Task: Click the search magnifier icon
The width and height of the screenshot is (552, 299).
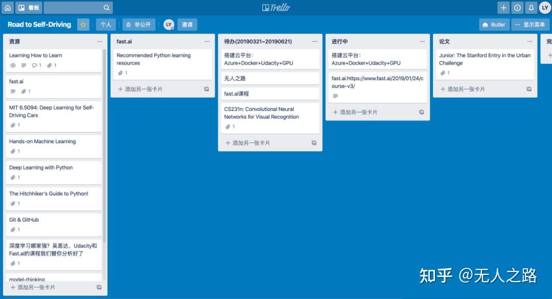Action: point(106,7)
